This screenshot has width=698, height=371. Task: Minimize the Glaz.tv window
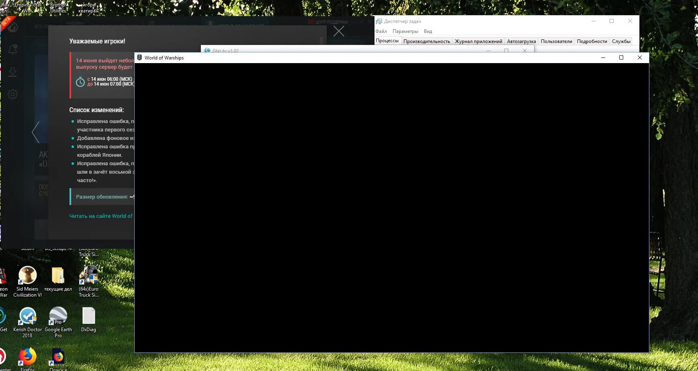[x=488, y=50]
